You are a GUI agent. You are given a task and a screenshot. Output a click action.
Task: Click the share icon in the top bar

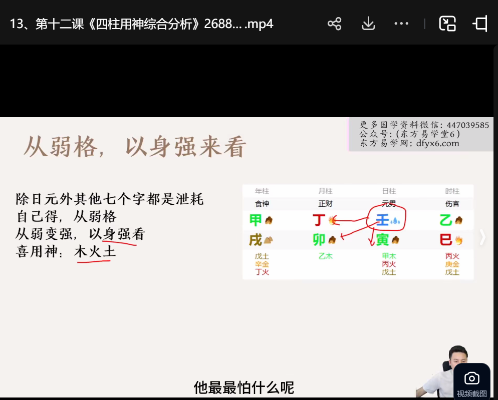point(334,24)
